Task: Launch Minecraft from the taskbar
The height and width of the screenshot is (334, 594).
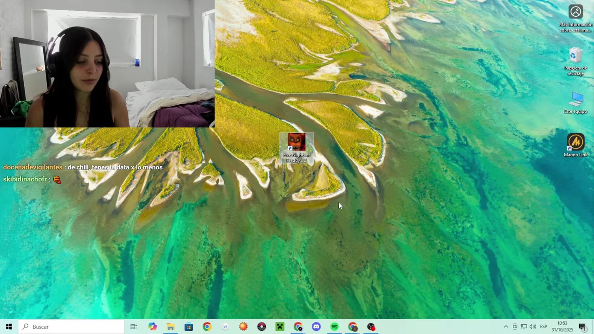Action: [x=280, y=327]
